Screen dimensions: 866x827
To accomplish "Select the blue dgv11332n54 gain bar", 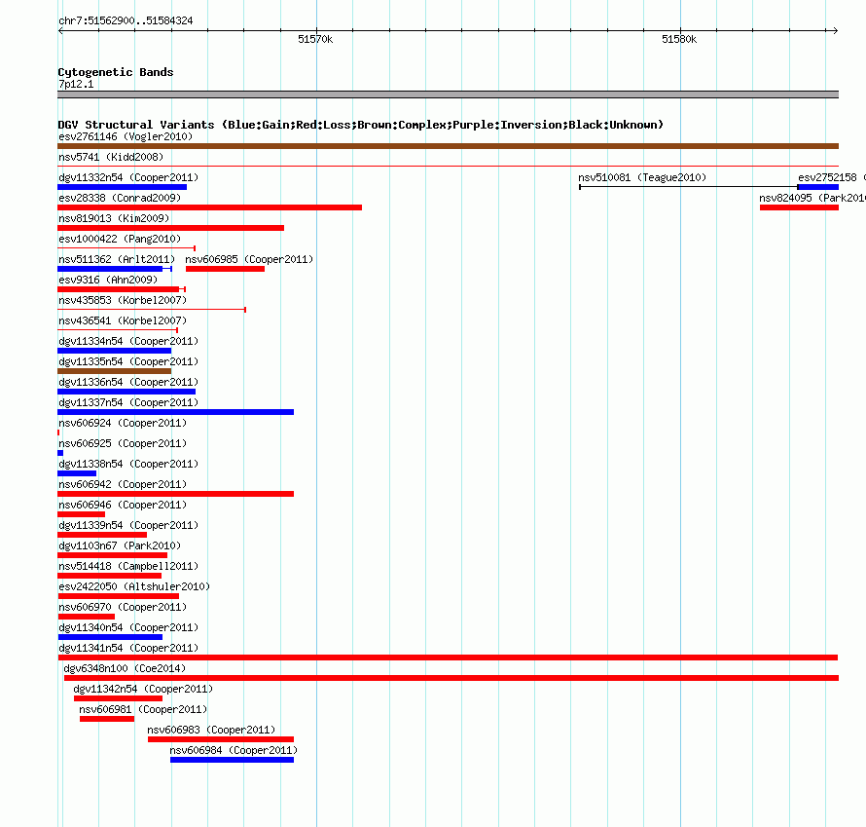I will 122,187.
